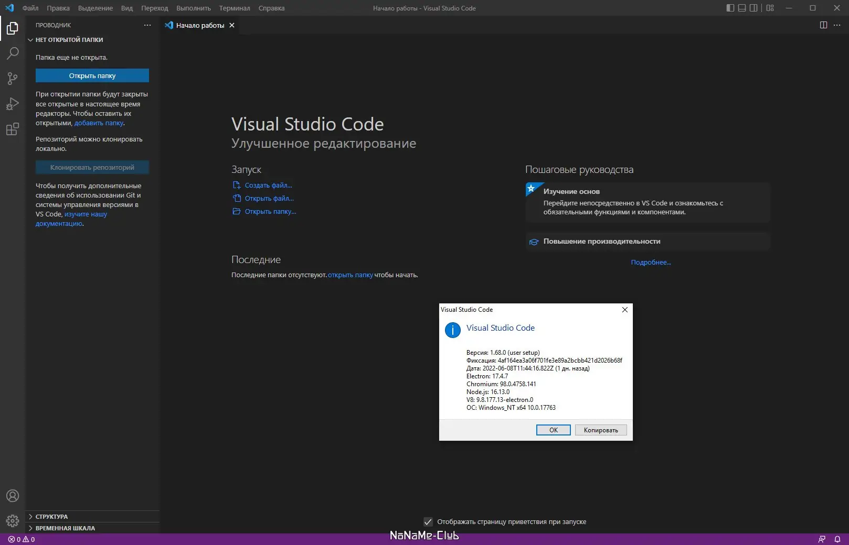The height and width of the screenshot is (545, 849).
Task: Click the 'Electron: 17.4.7' line
Action: tap(487, 376)
